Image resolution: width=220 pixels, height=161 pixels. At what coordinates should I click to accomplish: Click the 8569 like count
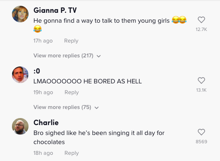[x=201, y=142]
